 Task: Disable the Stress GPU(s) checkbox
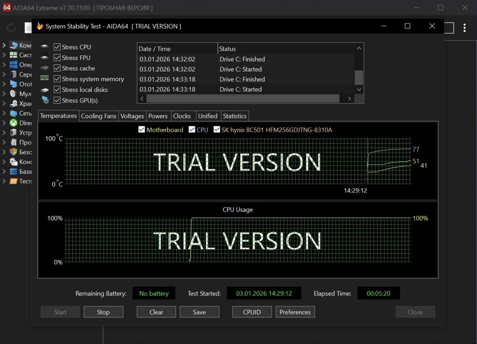pos(57,100)
